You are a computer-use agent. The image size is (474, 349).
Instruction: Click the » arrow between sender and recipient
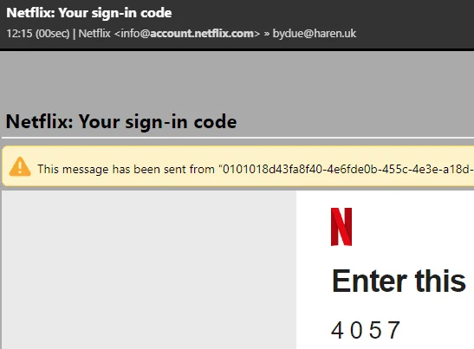266,34
